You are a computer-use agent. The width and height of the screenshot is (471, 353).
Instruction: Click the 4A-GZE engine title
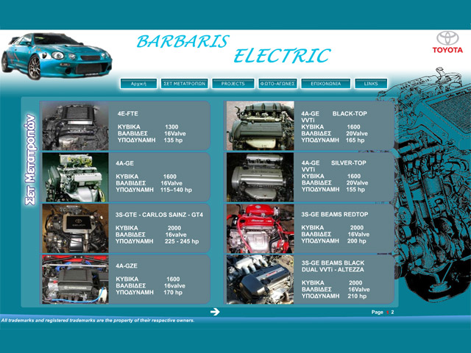127,266
